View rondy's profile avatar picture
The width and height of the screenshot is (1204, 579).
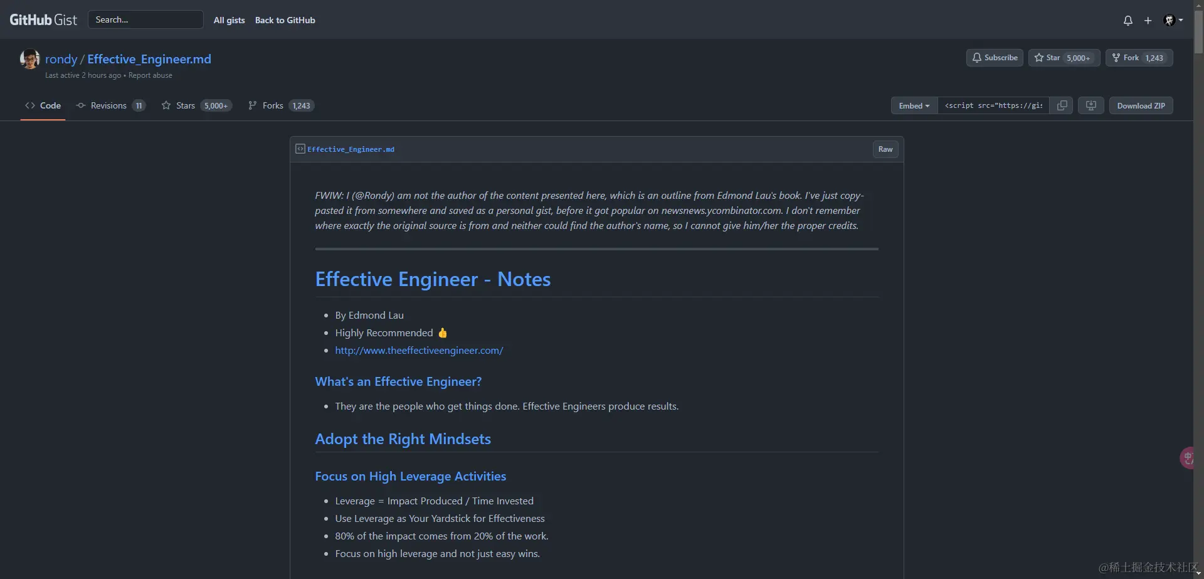[29, 59]
